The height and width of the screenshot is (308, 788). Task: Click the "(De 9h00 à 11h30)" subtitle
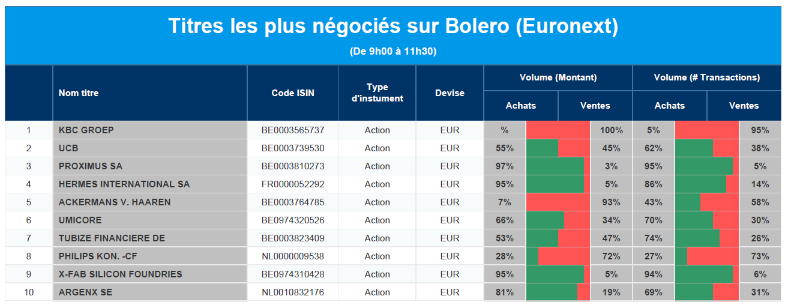[393, 52]
